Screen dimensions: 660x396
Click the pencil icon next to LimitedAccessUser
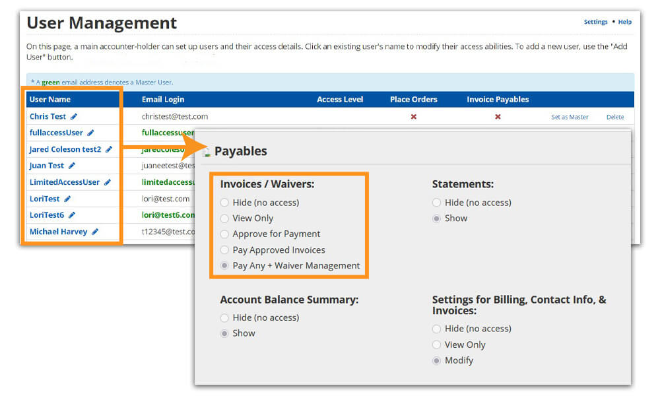click(108, 182)
